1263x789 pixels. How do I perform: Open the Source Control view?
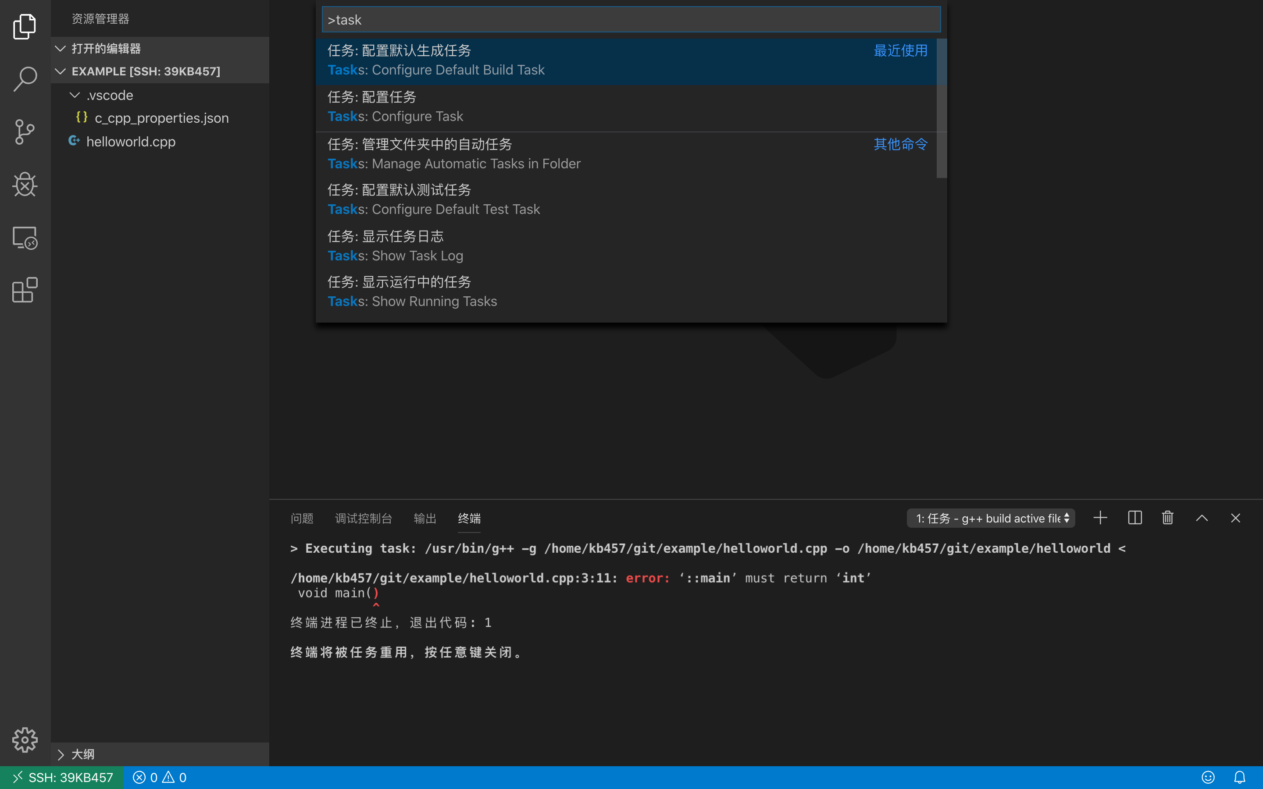pos(25,131)
